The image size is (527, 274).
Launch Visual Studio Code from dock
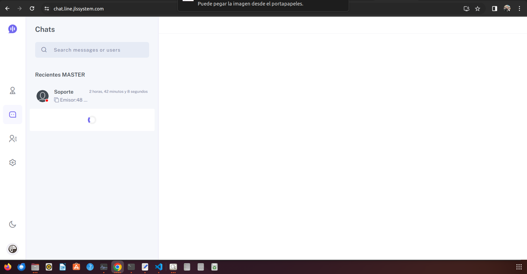[159, 267]
